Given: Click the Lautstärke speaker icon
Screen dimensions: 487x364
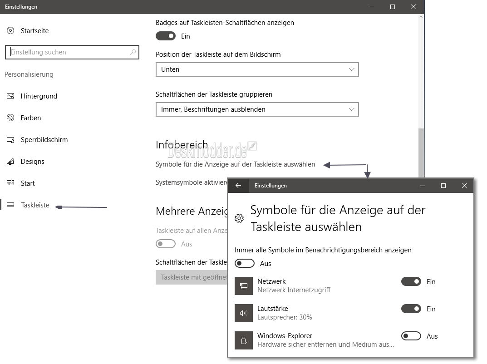Looking at the screenshot, I should point(244,313).
